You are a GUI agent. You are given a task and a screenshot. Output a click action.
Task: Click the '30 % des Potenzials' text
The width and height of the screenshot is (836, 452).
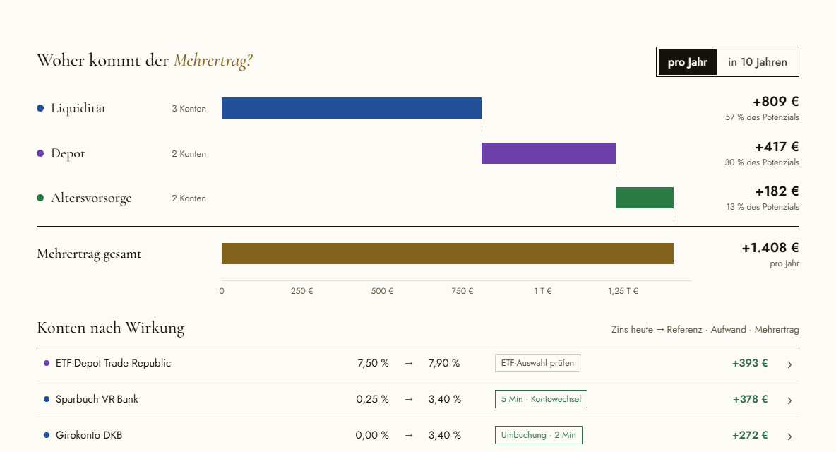click(762, 162)
